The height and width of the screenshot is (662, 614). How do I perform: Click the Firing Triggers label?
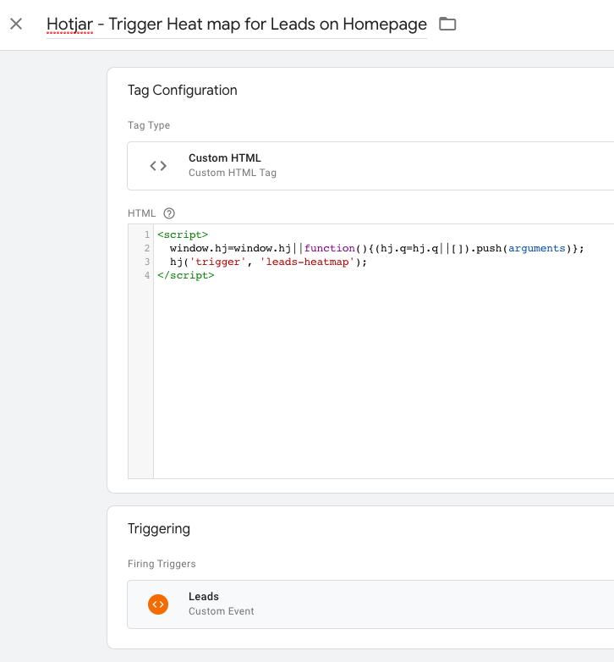162,564
